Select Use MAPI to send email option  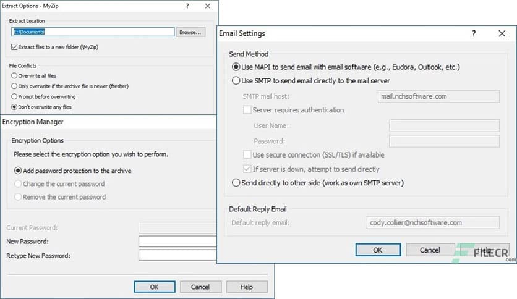pos(236,67)
